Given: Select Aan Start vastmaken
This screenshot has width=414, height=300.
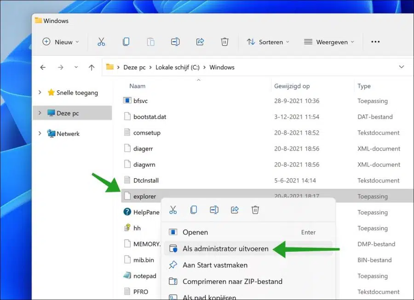Looking at the screenshot, I should 247,265.
